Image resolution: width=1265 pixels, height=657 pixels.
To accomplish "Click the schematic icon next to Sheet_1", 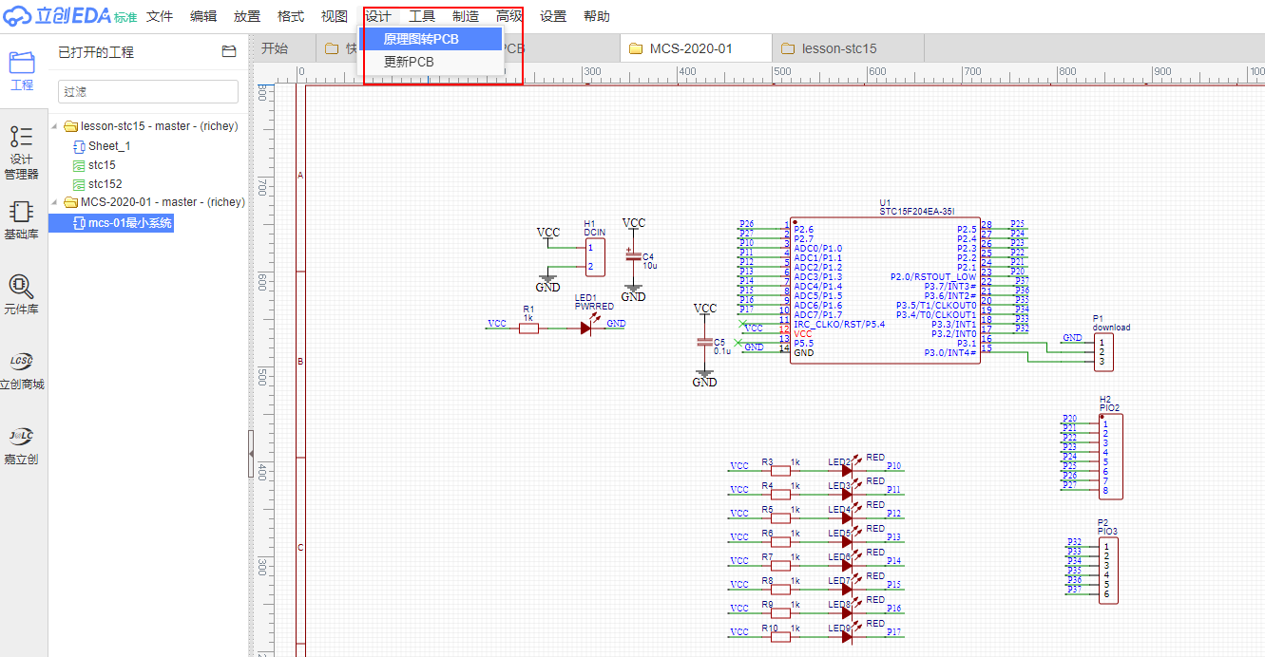I will [79, 146].
